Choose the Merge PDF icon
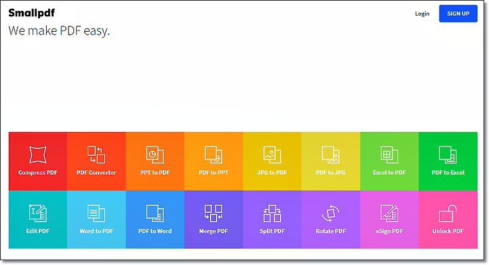Image resolution: width=489 pixels, height=265 pixels. 214,213
